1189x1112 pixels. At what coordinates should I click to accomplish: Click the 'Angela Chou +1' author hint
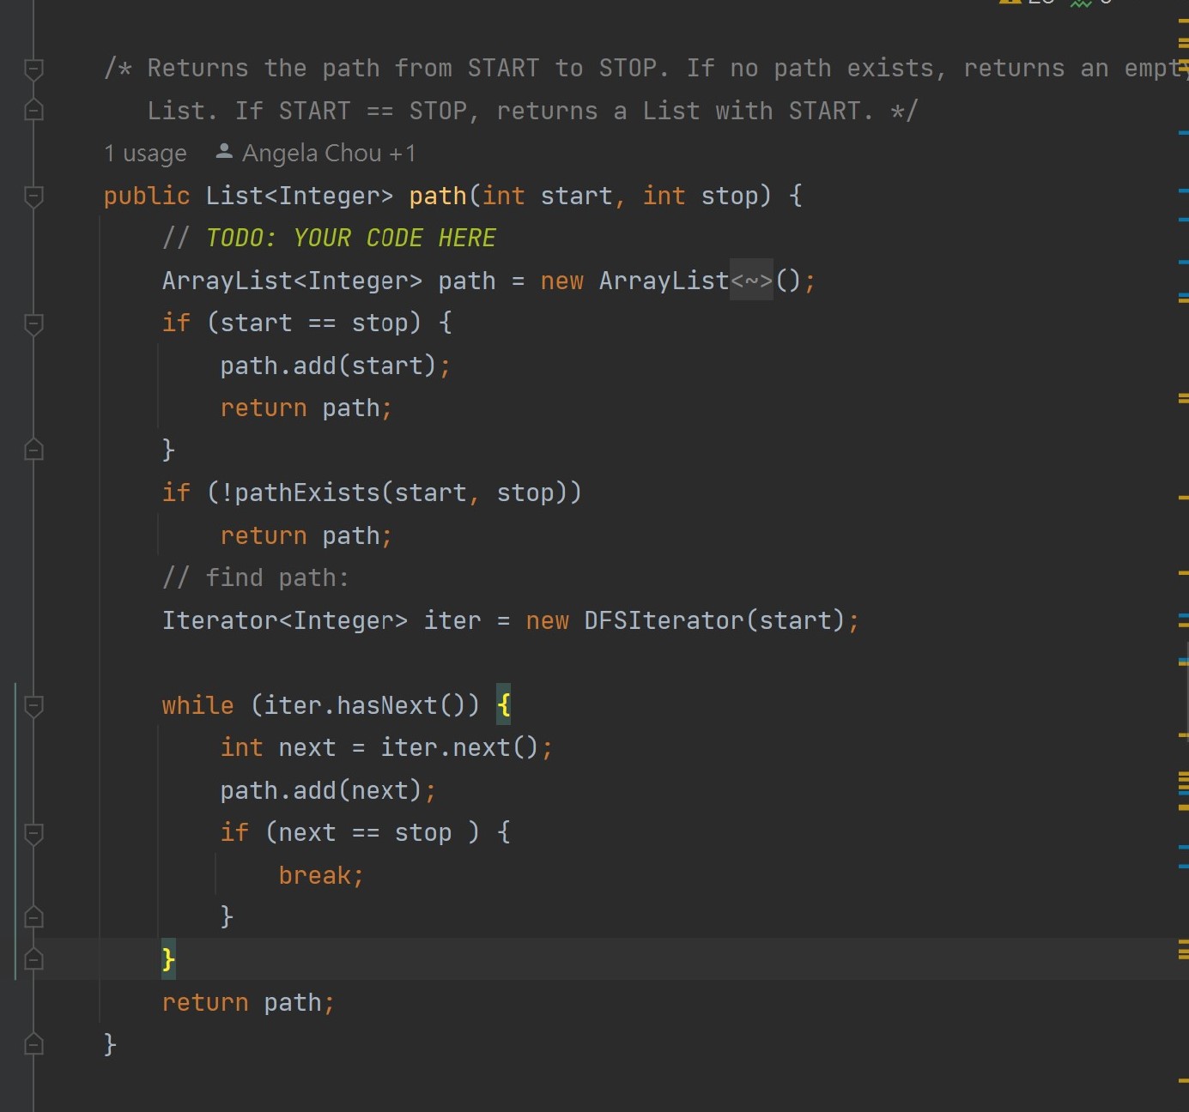pyautogui.click(x=328, y=154)
